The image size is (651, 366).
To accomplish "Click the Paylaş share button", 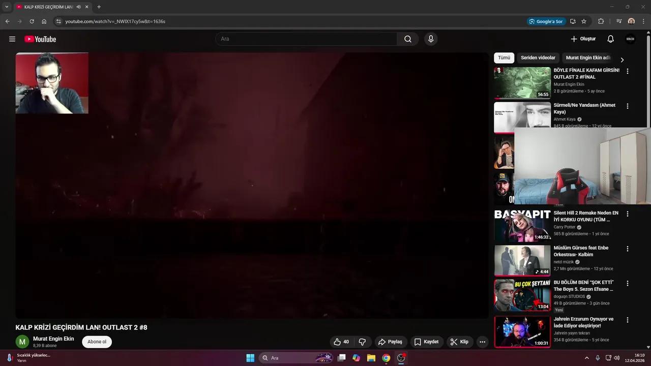I will coord(390,342).
